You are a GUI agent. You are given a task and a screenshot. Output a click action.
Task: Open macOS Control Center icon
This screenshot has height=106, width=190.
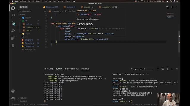pyautogui.click(x=177, y=1)
